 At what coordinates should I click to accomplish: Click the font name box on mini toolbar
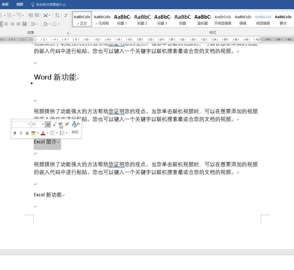click(20, 124)
